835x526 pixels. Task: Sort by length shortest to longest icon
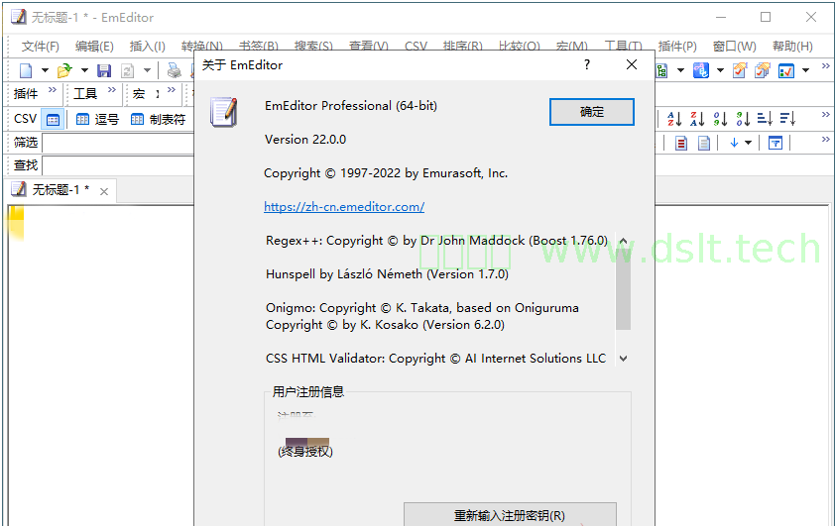(x=765, y=119)
